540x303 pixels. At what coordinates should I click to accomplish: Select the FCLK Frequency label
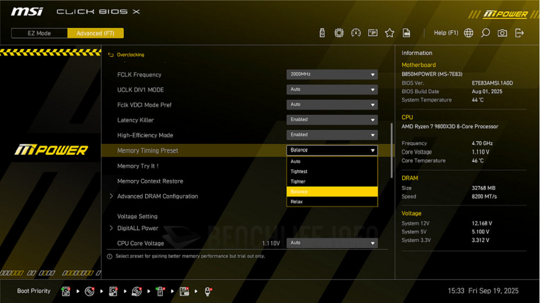pyautogui.click(x=139, y=74)
